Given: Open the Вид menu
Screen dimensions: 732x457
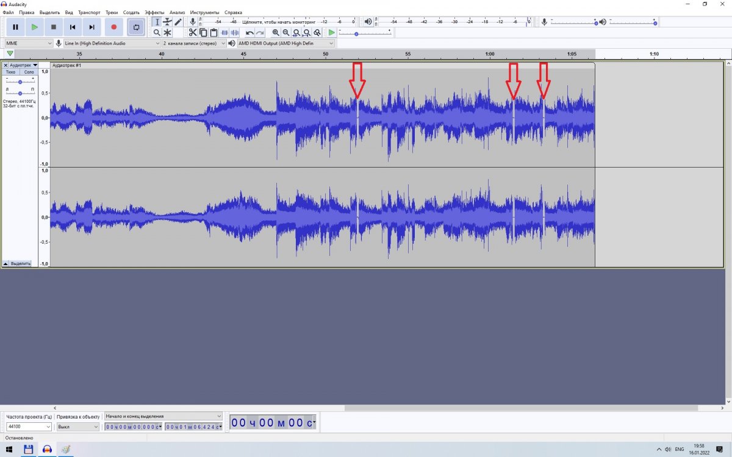Looking at the screenshot, I should point(69,12).
